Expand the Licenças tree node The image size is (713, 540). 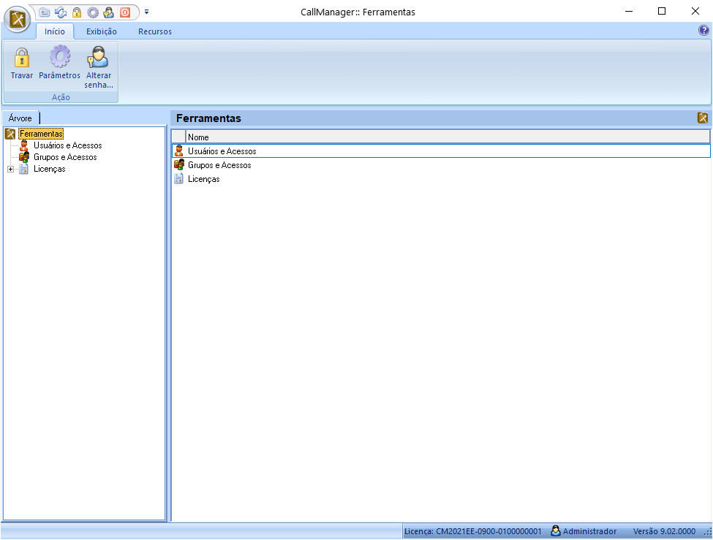coord(10,169)
